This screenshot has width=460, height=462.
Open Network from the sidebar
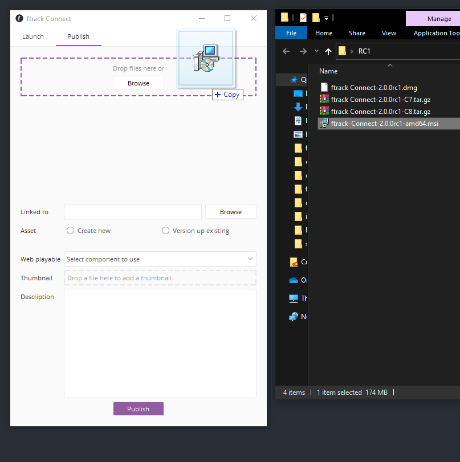click(294, 317)
